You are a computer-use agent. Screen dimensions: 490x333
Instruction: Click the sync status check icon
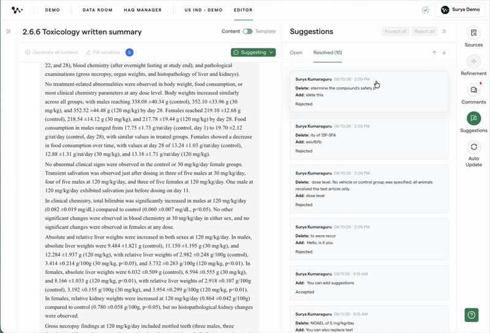coord(425,10)
